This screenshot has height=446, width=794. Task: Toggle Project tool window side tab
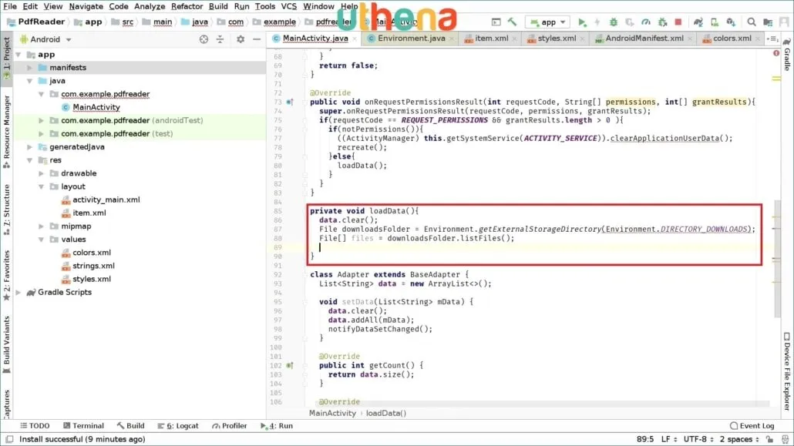[7, 57]
